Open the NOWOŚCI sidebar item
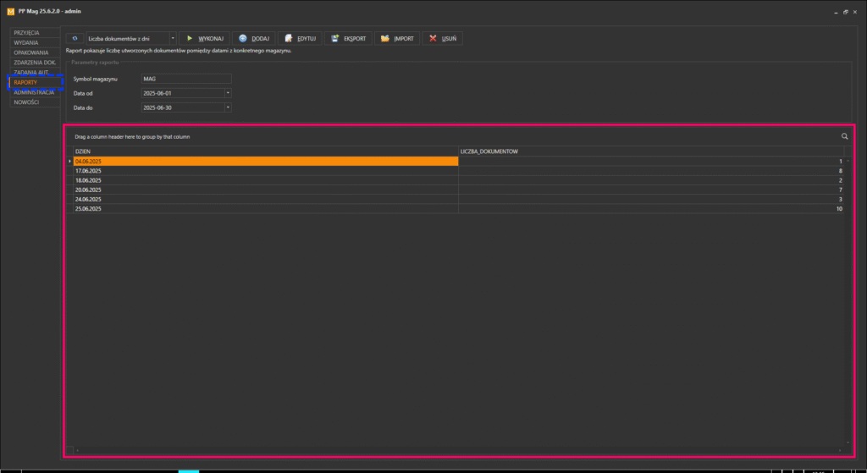 tap(35, 102)
